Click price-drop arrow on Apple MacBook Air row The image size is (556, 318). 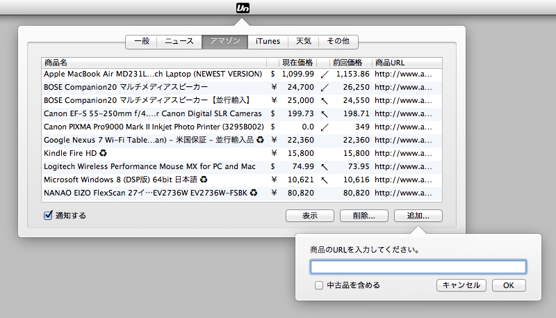click(x=324, y=74)
